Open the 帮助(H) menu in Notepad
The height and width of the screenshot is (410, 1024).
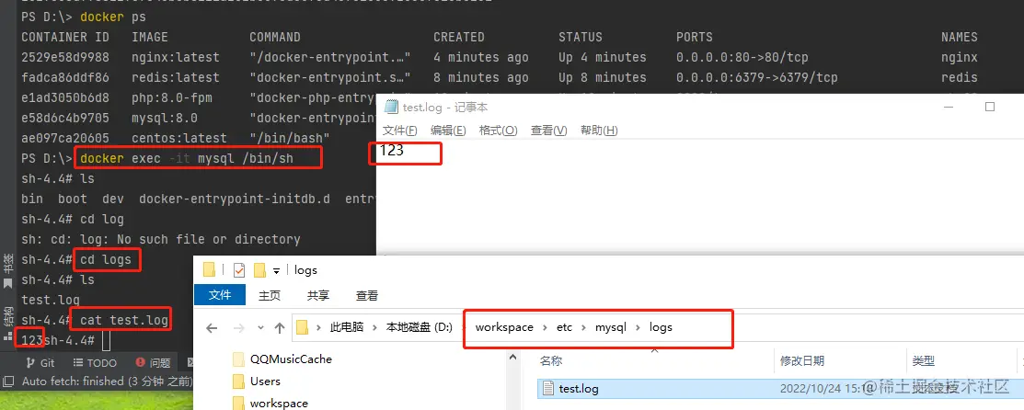[599, 131]
